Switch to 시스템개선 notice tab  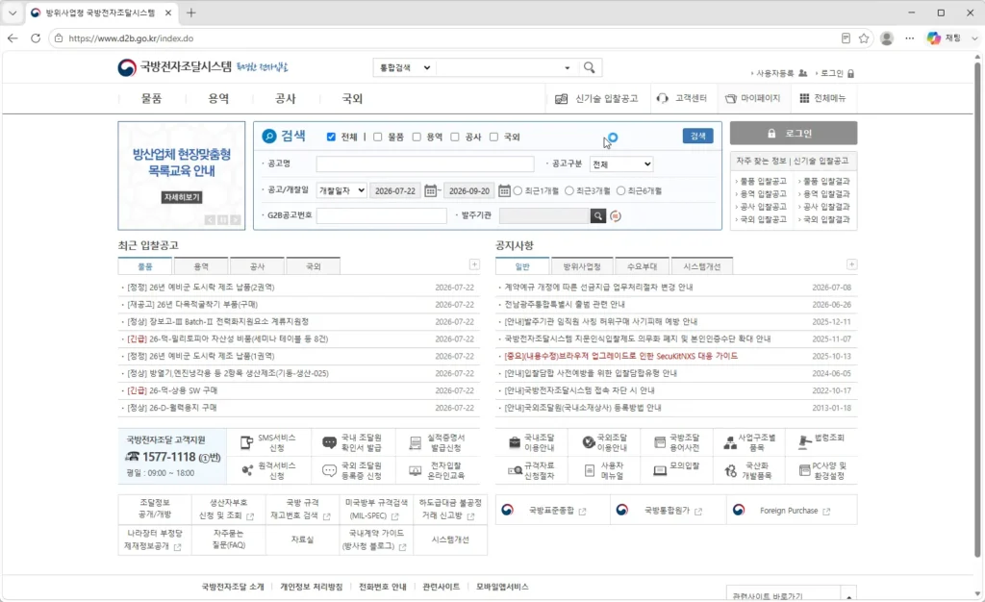[x=701, y=266]
